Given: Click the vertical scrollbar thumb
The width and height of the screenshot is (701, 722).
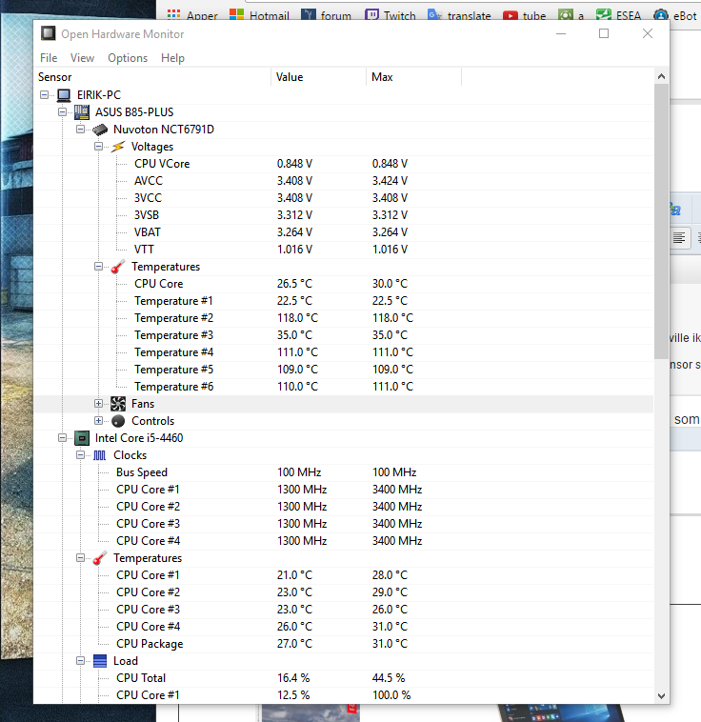Looking at the screenshot, I should 661,222.
